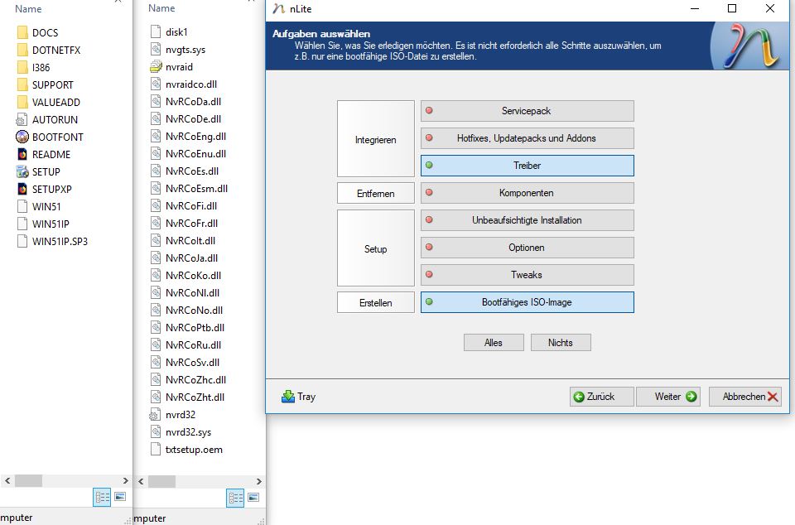Toggle the Servicepack task button

[527, 111]
